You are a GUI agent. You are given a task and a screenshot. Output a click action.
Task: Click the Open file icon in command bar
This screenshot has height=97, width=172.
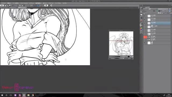(8, 5)
